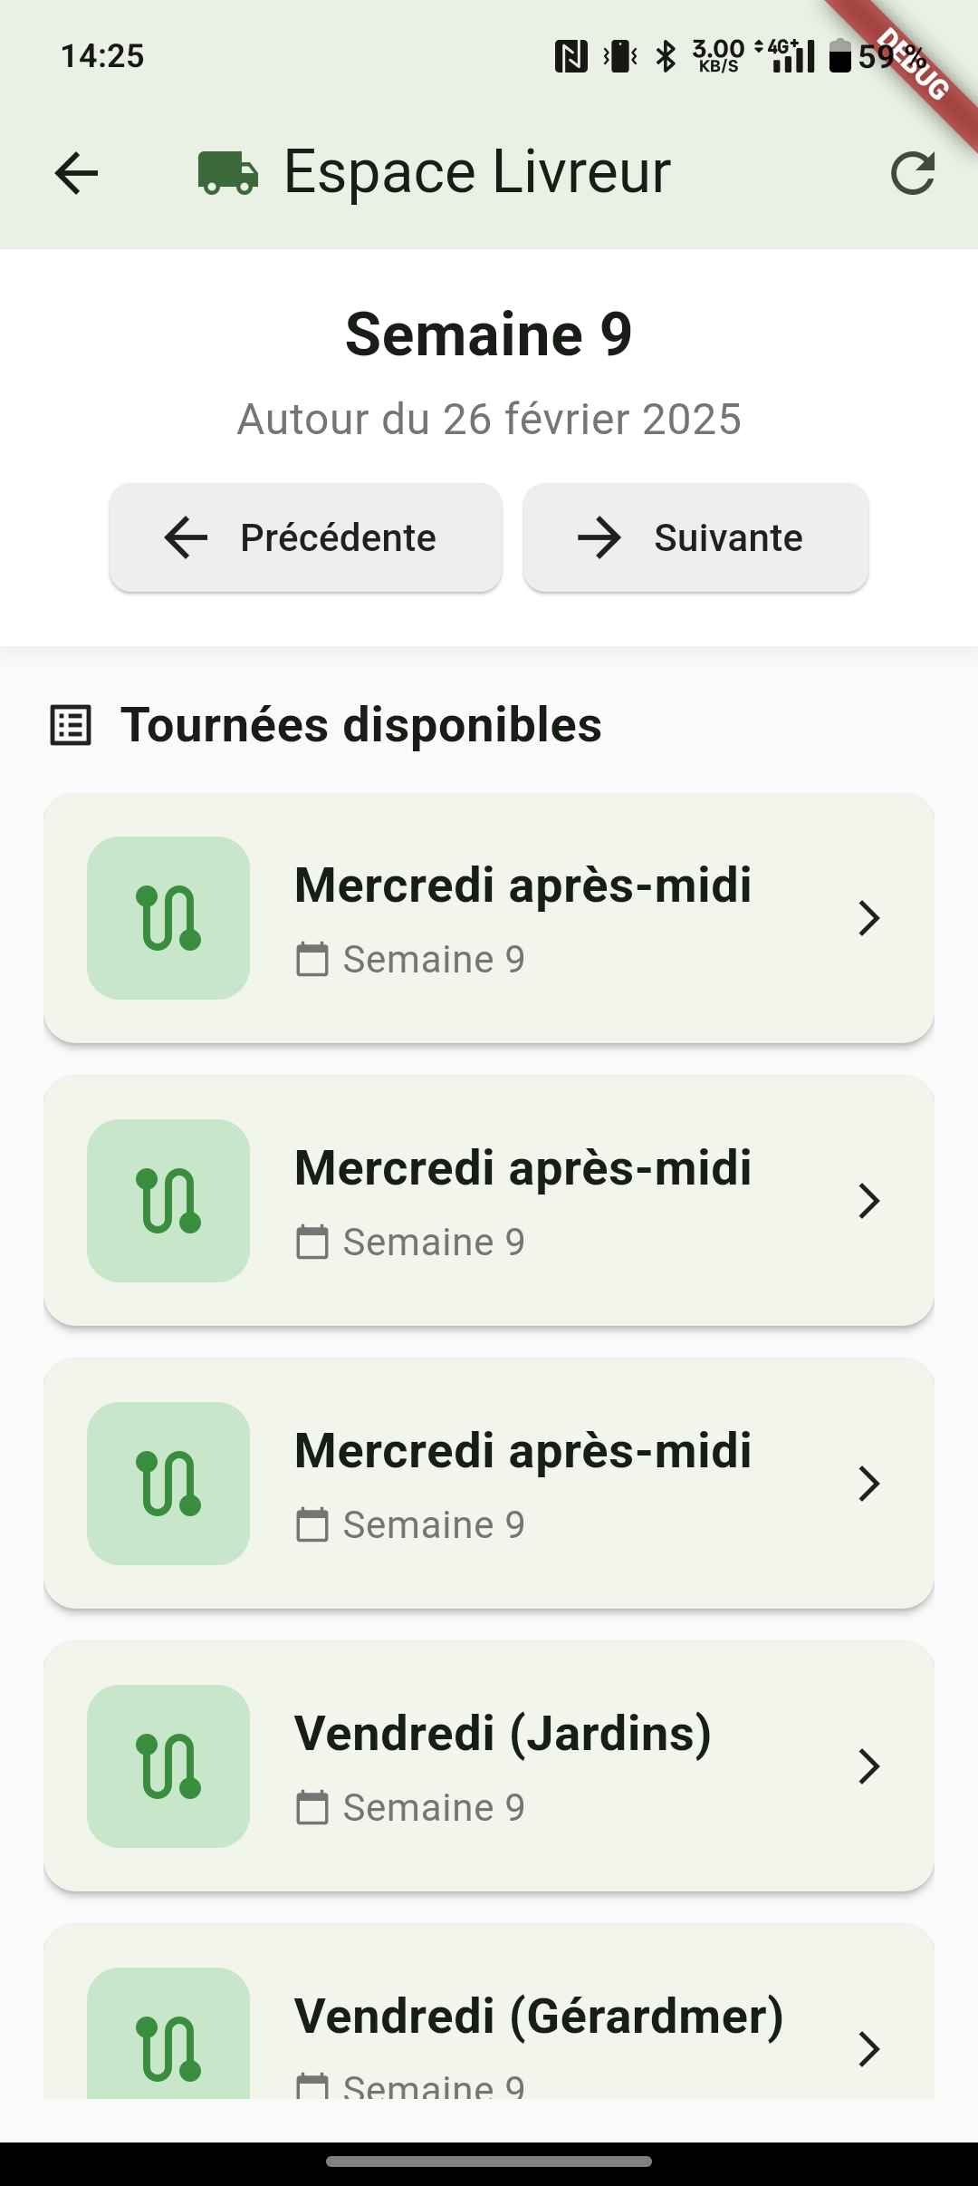
Task: Expand chevron on Vendredi (Jardins) card
Action: (868, 1766)
